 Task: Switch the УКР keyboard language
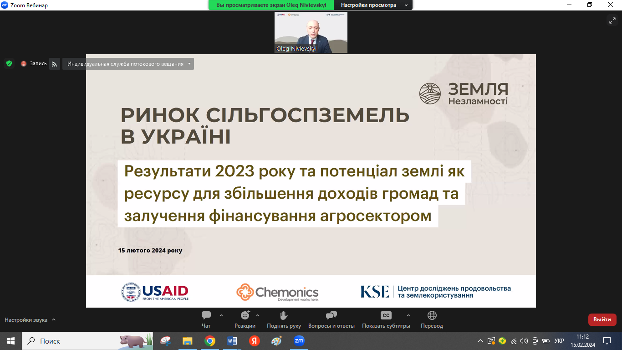pos(559,341)
